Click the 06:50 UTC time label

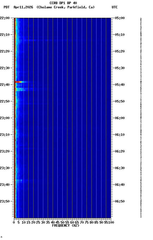(120, 202)
